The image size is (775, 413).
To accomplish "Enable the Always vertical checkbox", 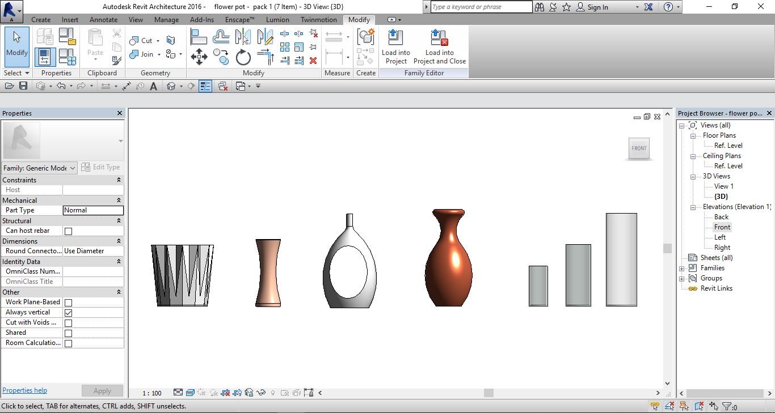I will click(68, 312).
